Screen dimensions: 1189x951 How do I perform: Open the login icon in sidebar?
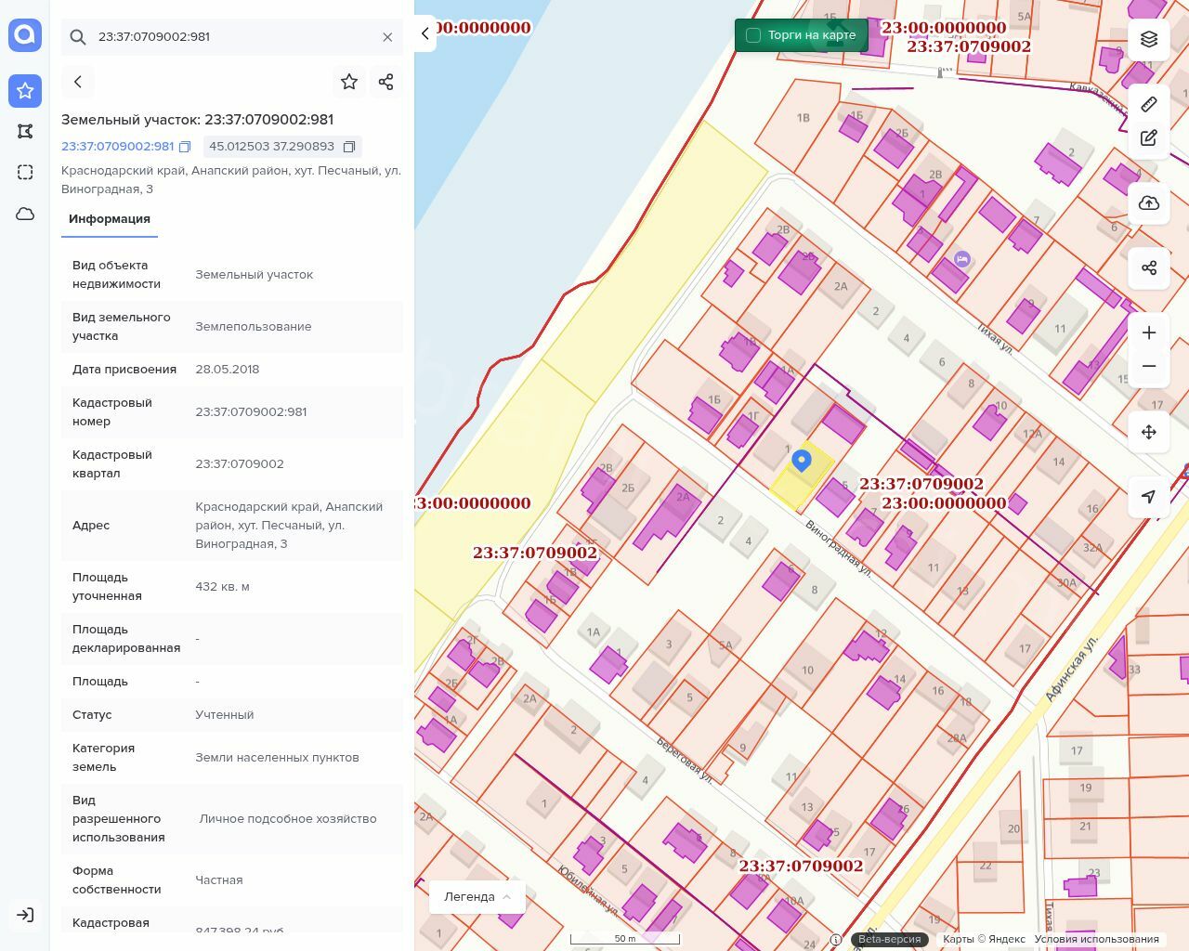pyautogui.click(x=25, y=915)
